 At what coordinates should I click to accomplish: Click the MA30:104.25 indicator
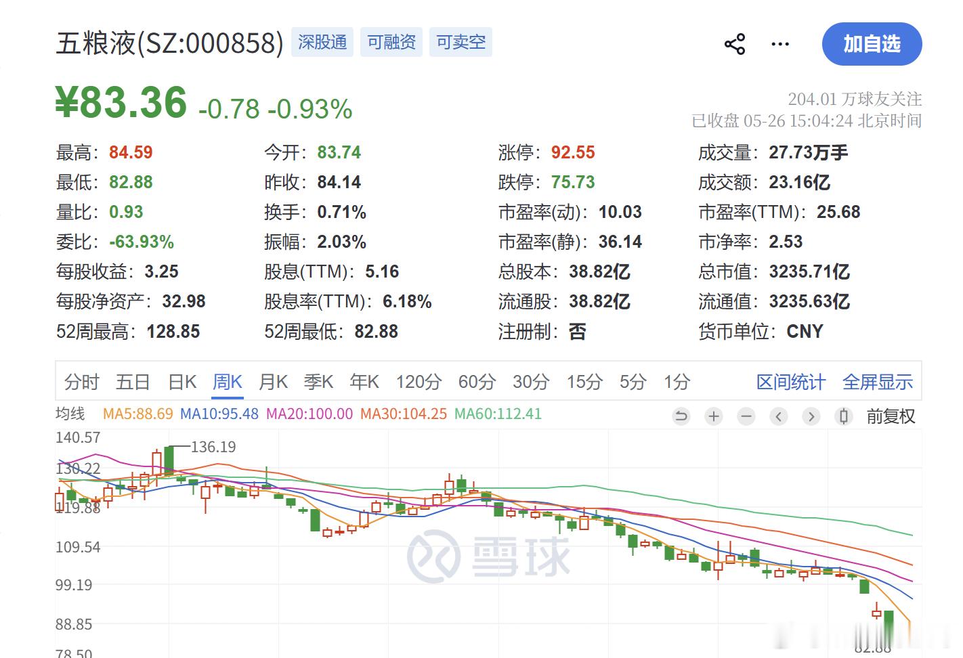click(x=404, y=414)
